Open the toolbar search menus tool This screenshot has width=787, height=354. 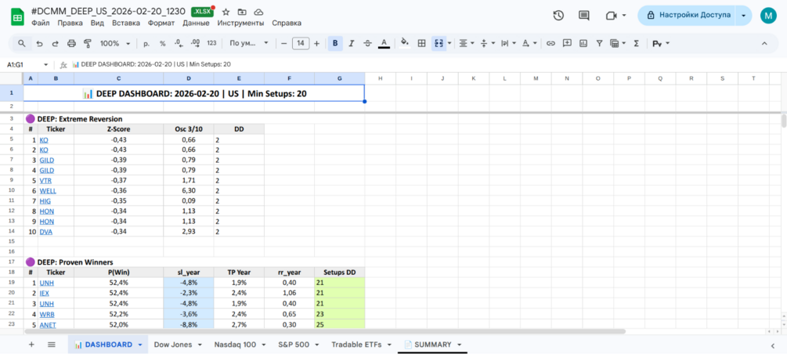[22, 44]
